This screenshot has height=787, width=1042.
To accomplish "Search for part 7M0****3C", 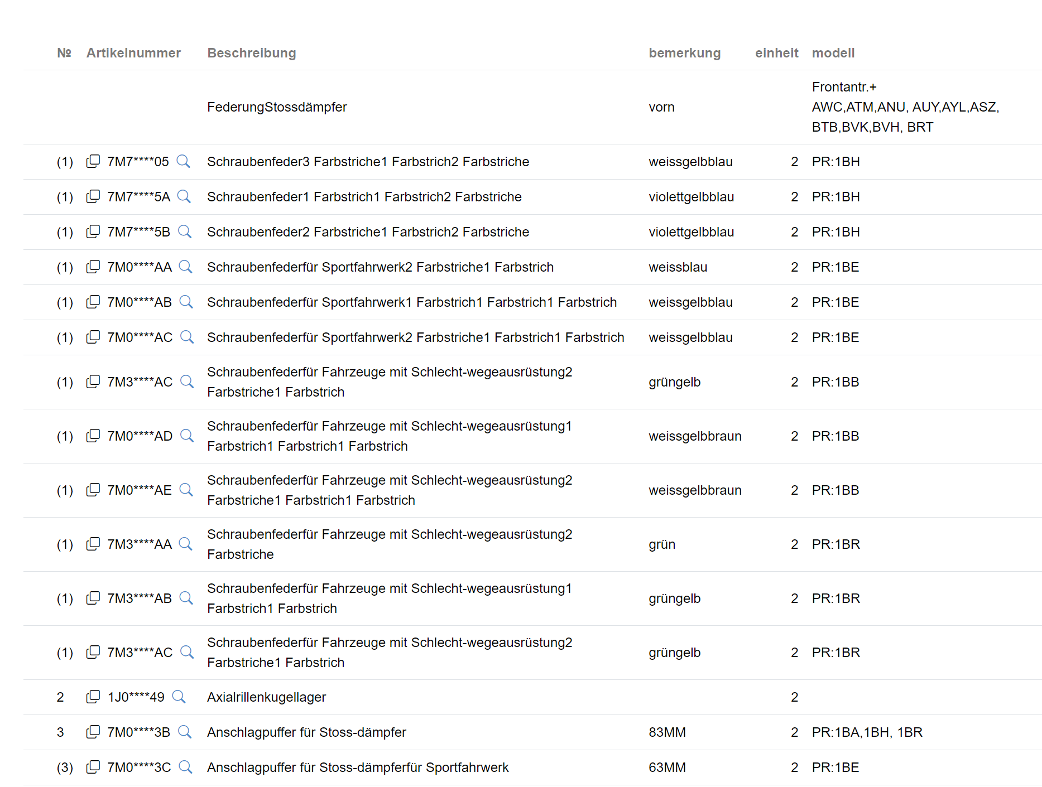I will [x=185, y=767].
